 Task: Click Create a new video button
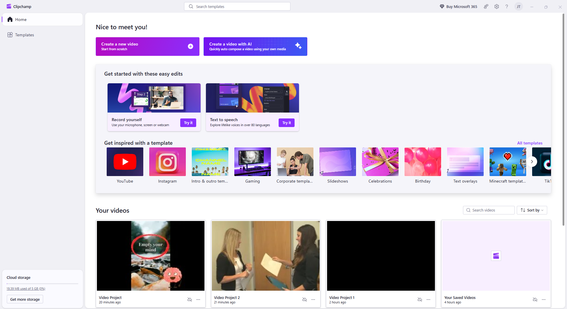[147, 46]
